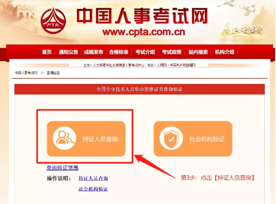Click 中国人事考试网 breadcrumb link
The image size is (276, 204).
click(x=26, y=73)
